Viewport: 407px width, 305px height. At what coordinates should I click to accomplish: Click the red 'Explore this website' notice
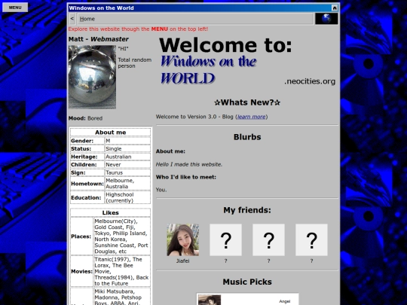coord(138,29)
